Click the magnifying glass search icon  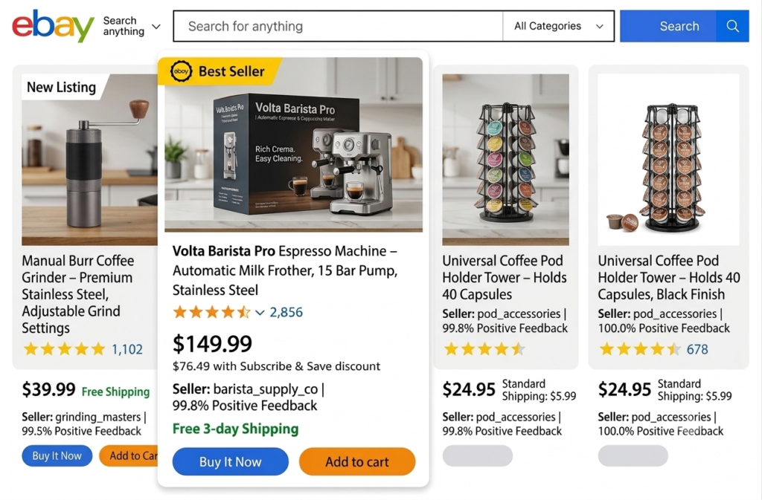click(732, 26)
